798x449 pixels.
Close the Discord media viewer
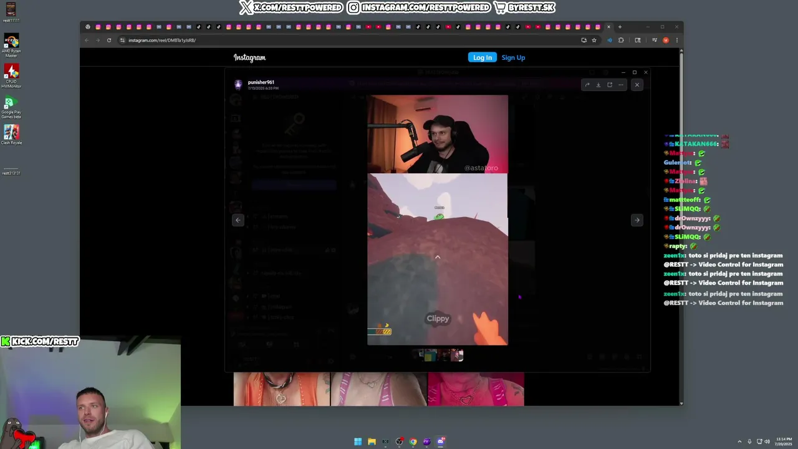pyautogui.click(x=637, y=85)
